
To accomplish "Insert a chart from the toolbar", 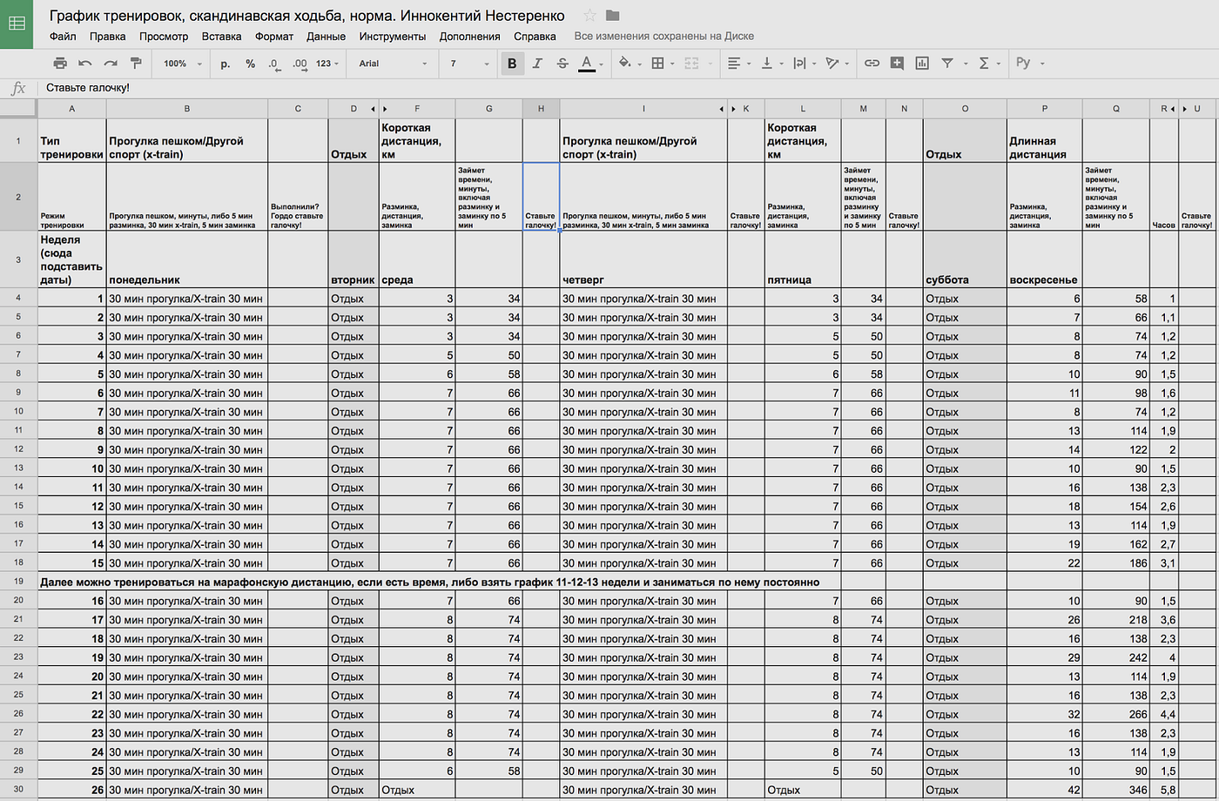I will [x=922, y=64].
